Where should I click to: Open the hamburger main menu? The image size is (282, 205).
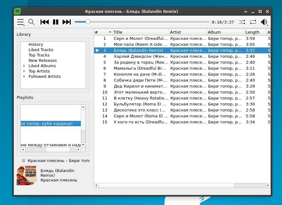[x=21, y=22]
